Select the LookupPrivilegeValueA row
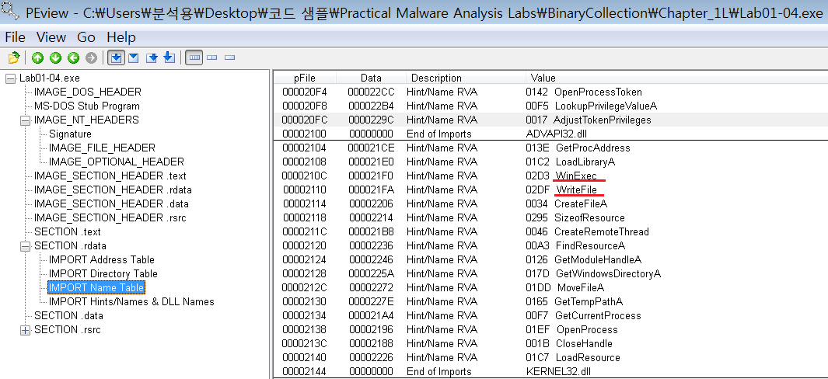 (x=550, y=106)
